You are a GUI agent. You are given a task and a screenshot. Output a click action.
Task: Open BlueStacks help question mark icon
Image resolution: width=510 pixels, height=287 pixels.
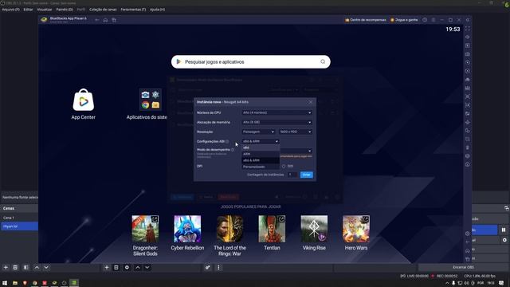click(x=425, y=20)
